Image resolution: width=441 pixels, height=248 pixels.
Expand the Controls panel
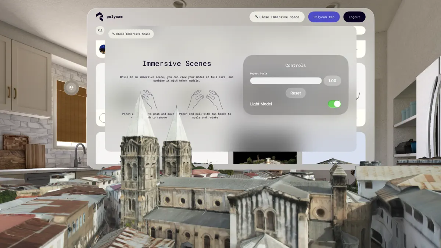point(296,65)
